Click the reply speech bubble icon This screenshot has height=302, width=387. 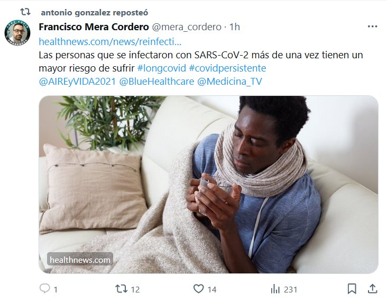44,289
